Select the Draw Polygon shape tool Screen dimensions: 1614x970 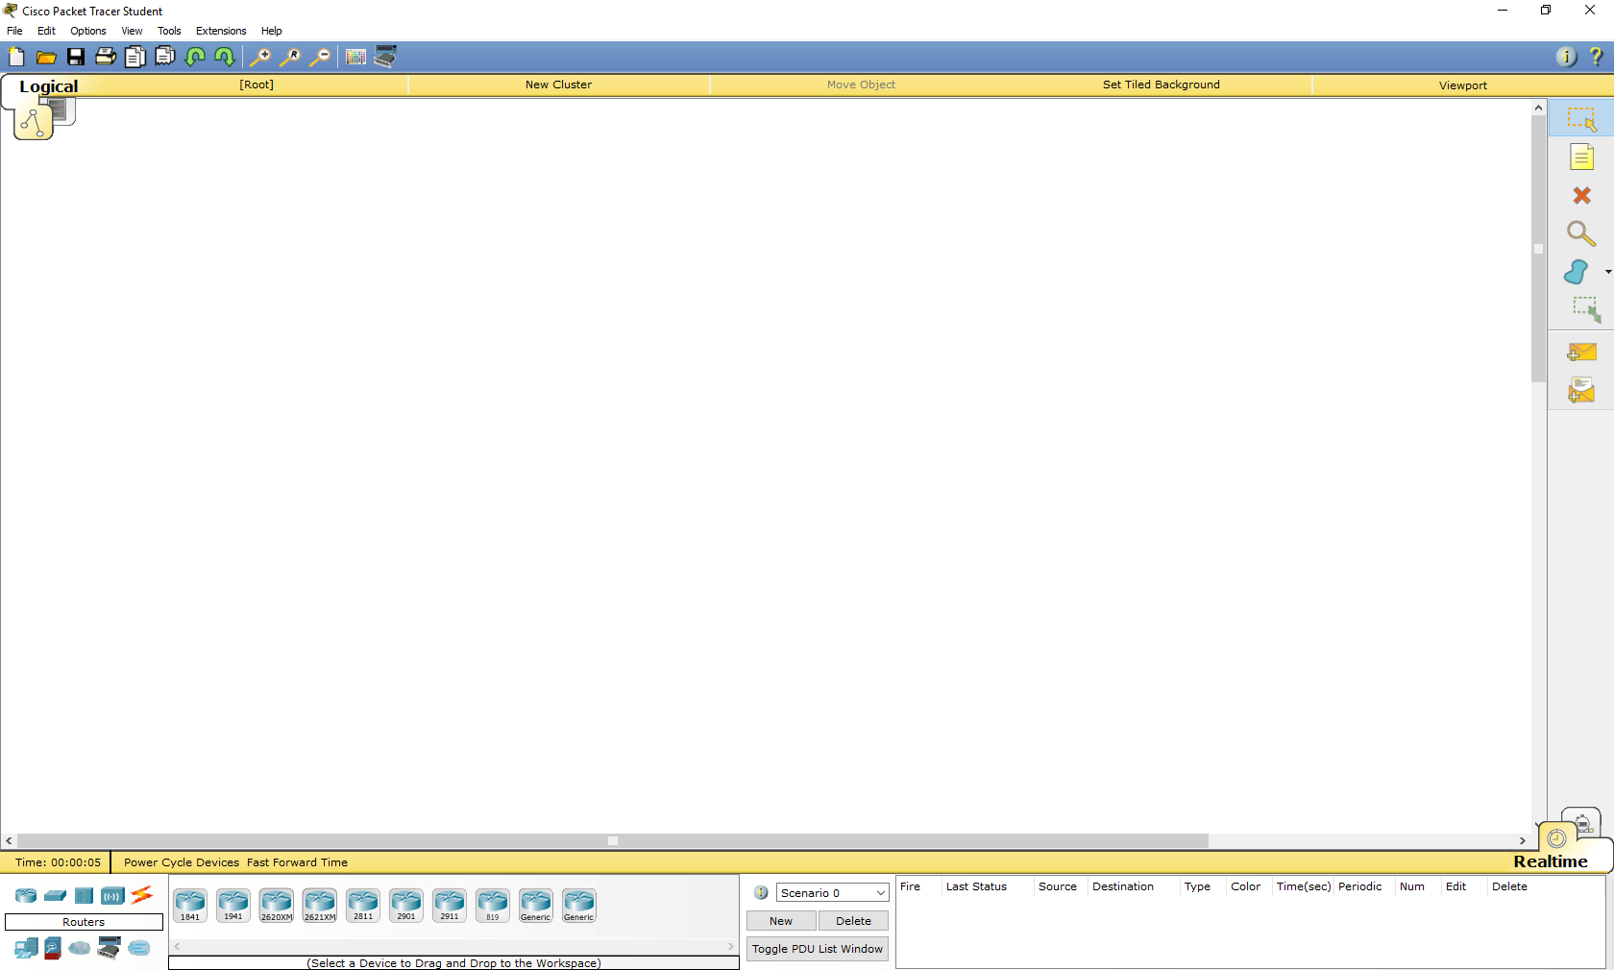[1577, 272]
